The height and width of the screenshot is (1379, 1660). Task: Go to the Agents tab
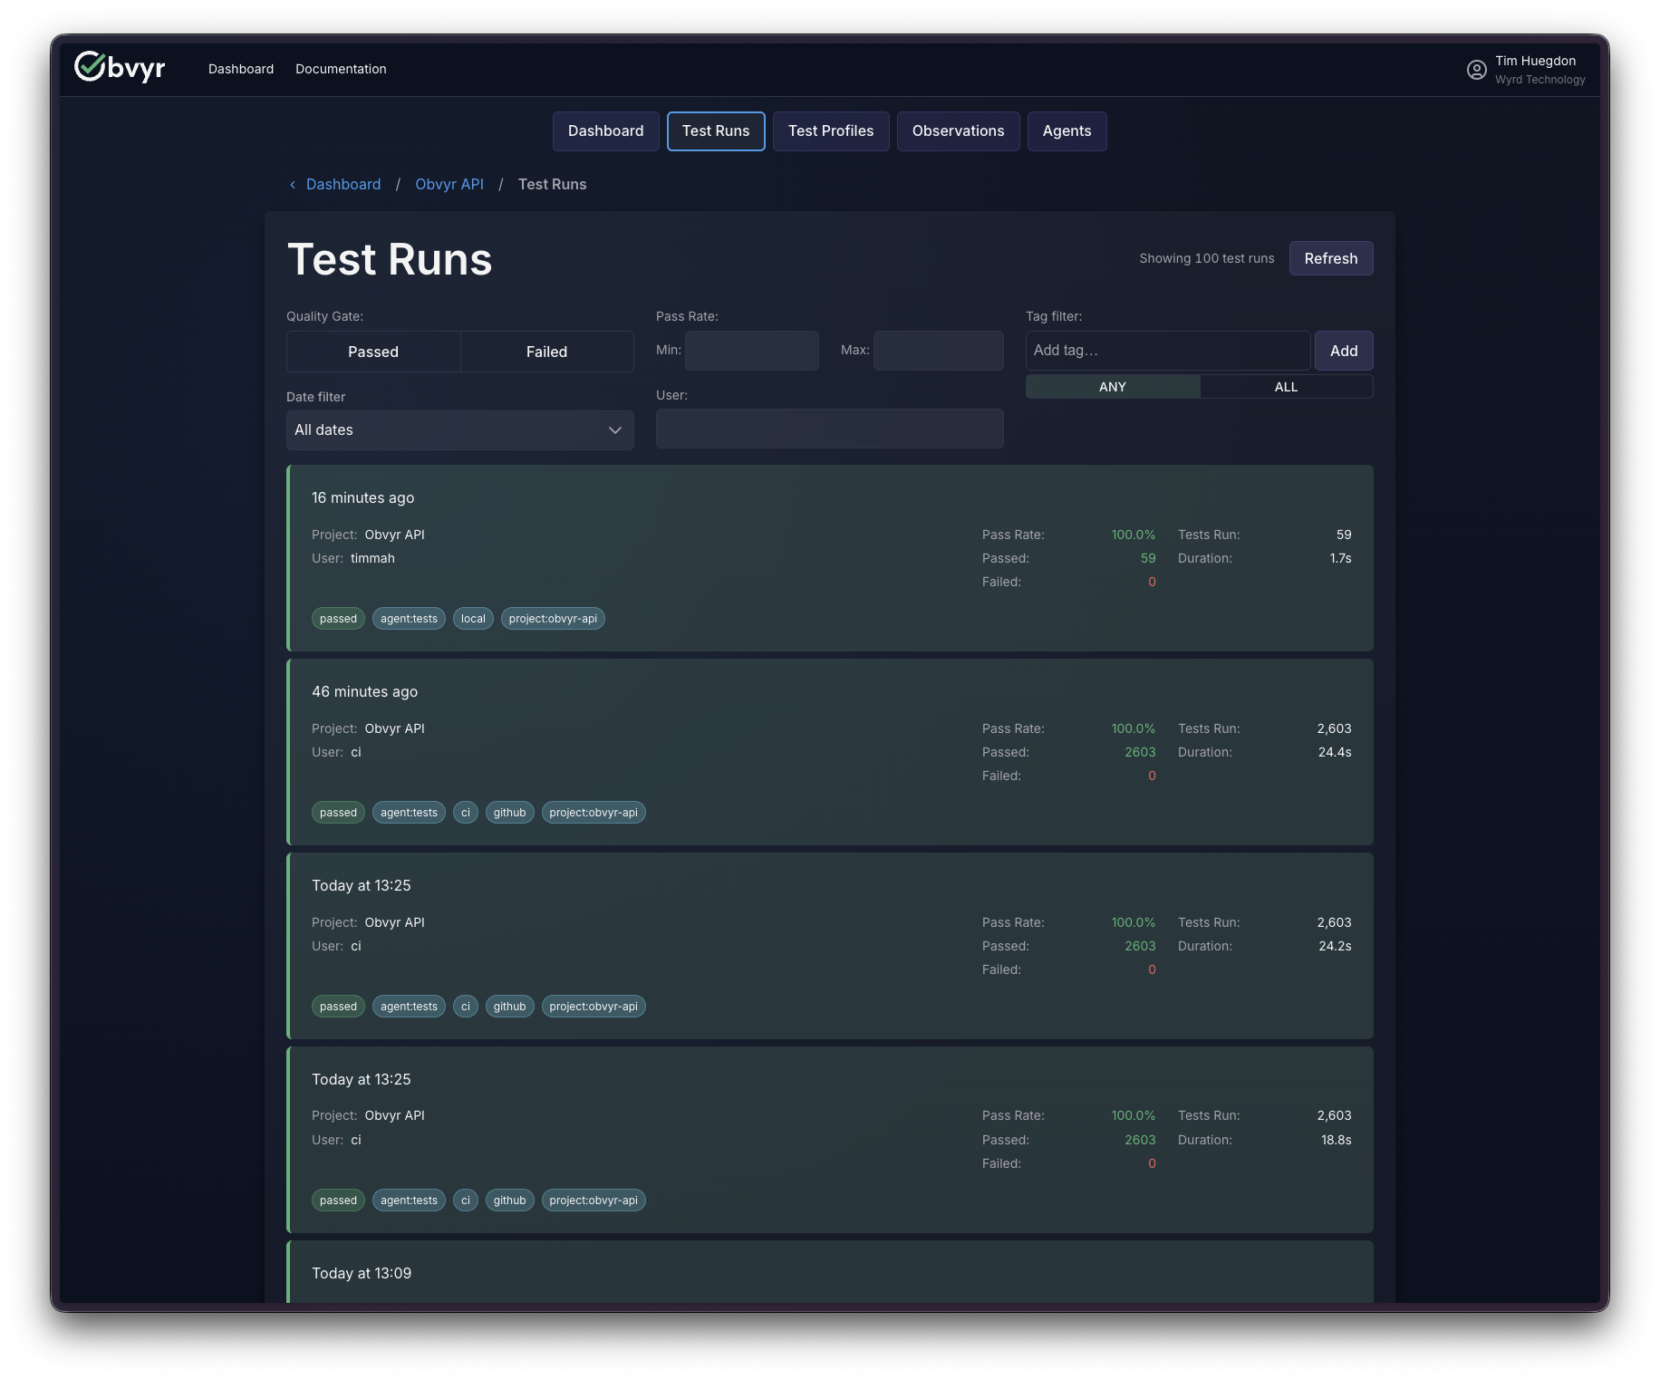point(1066,131)
